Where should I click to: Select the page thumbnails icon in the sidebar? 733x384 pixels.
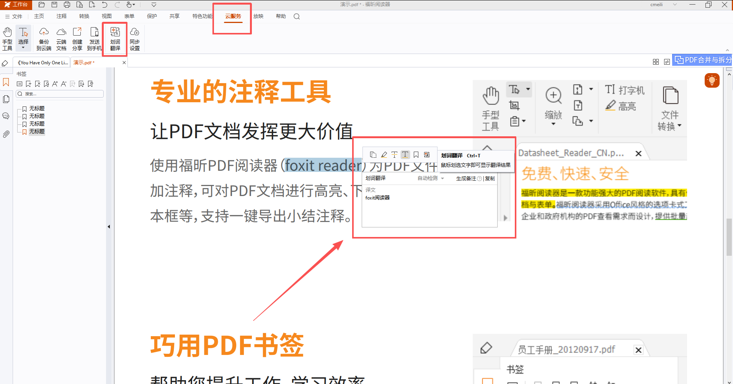(x=6, y=99)
